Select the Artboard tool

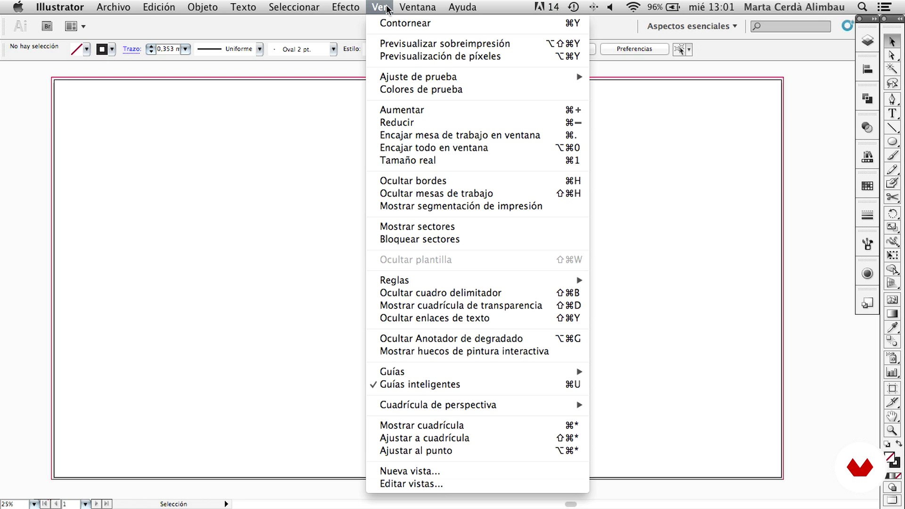pyautogui.click(x=892, y=388)
